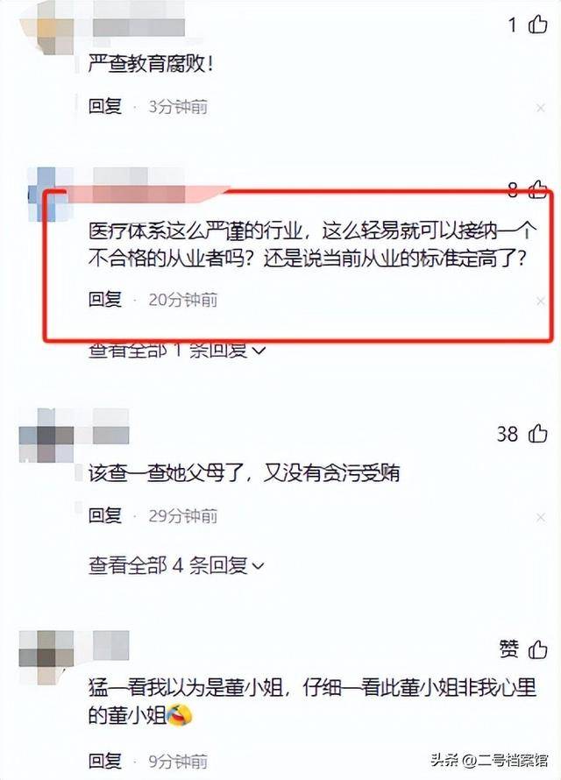
Task: Tap thumbs-up with 8 likes
Action: tap(537, 189)
